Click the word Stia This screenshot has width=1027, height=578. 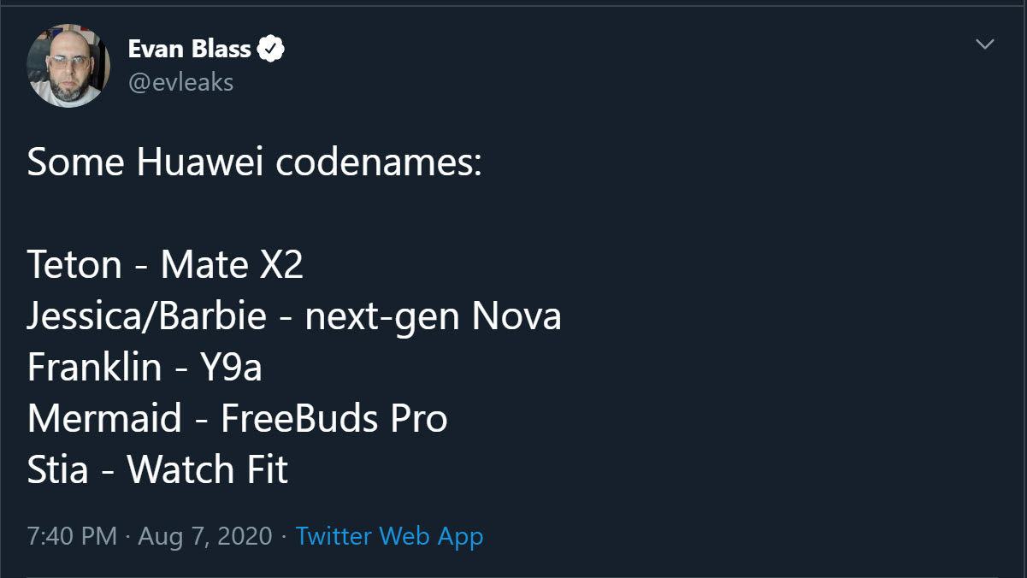coord(57,470)
